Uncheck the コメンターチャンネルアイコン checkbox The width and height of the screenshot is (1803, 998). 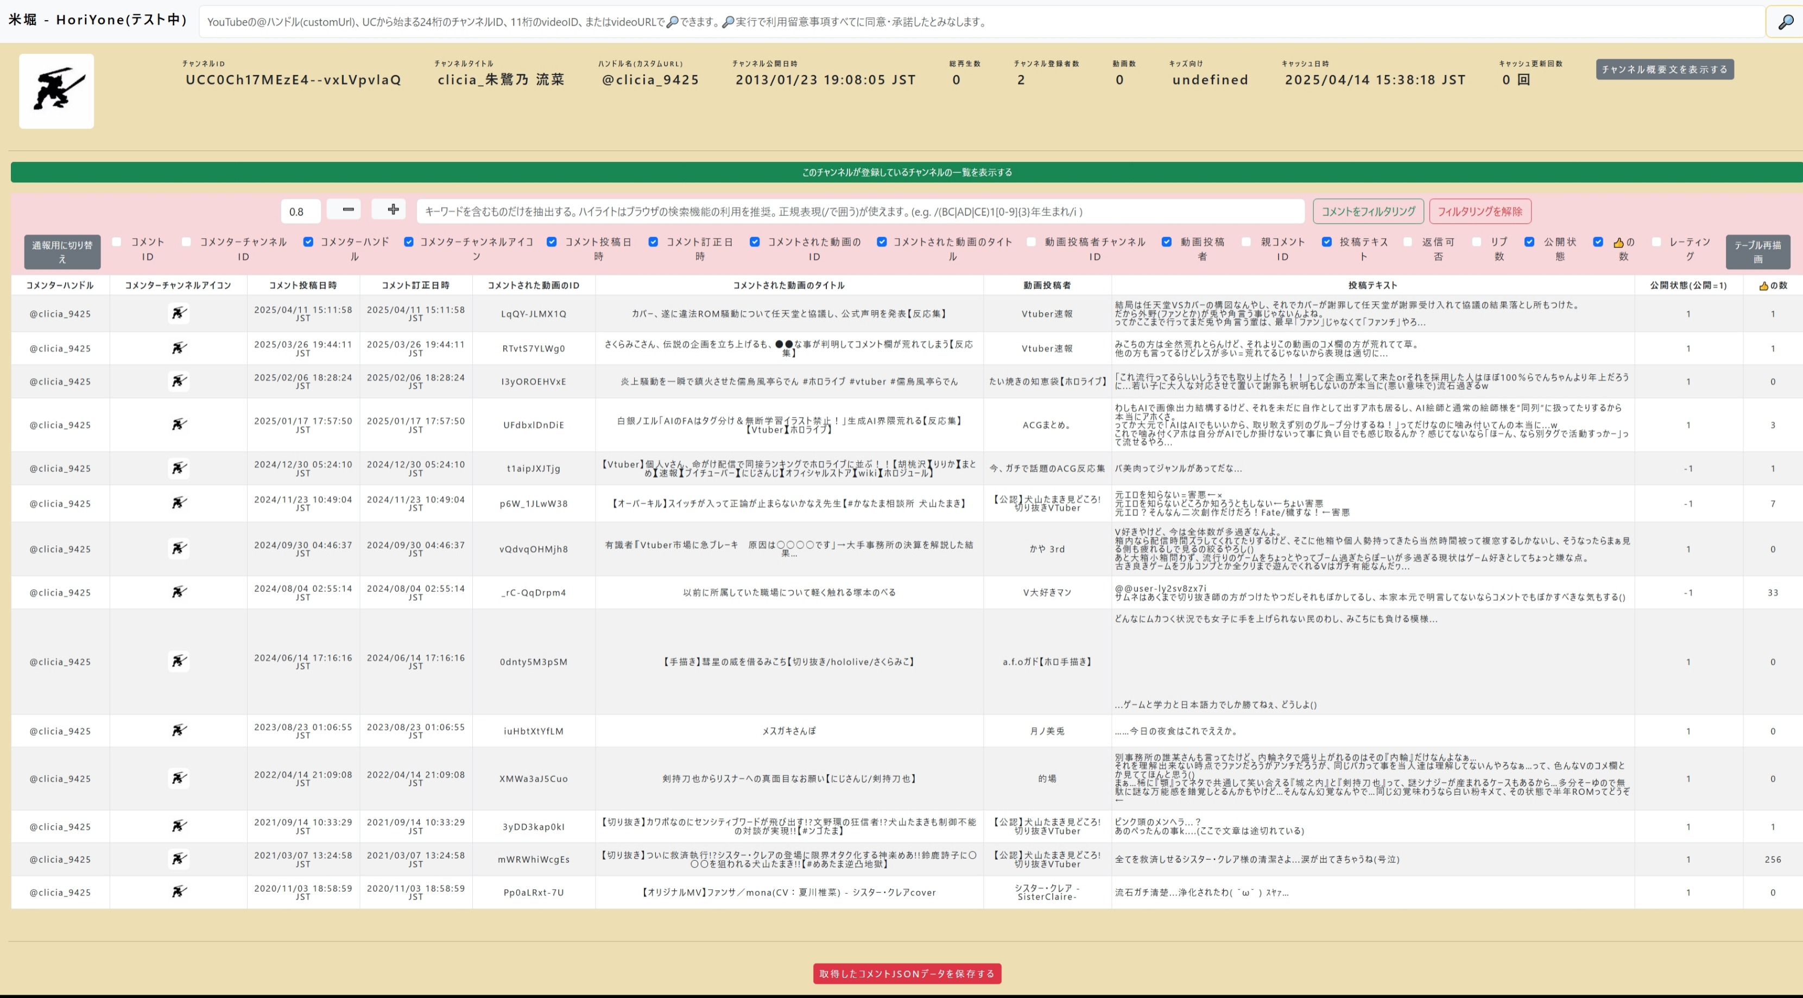click(409, 242)
